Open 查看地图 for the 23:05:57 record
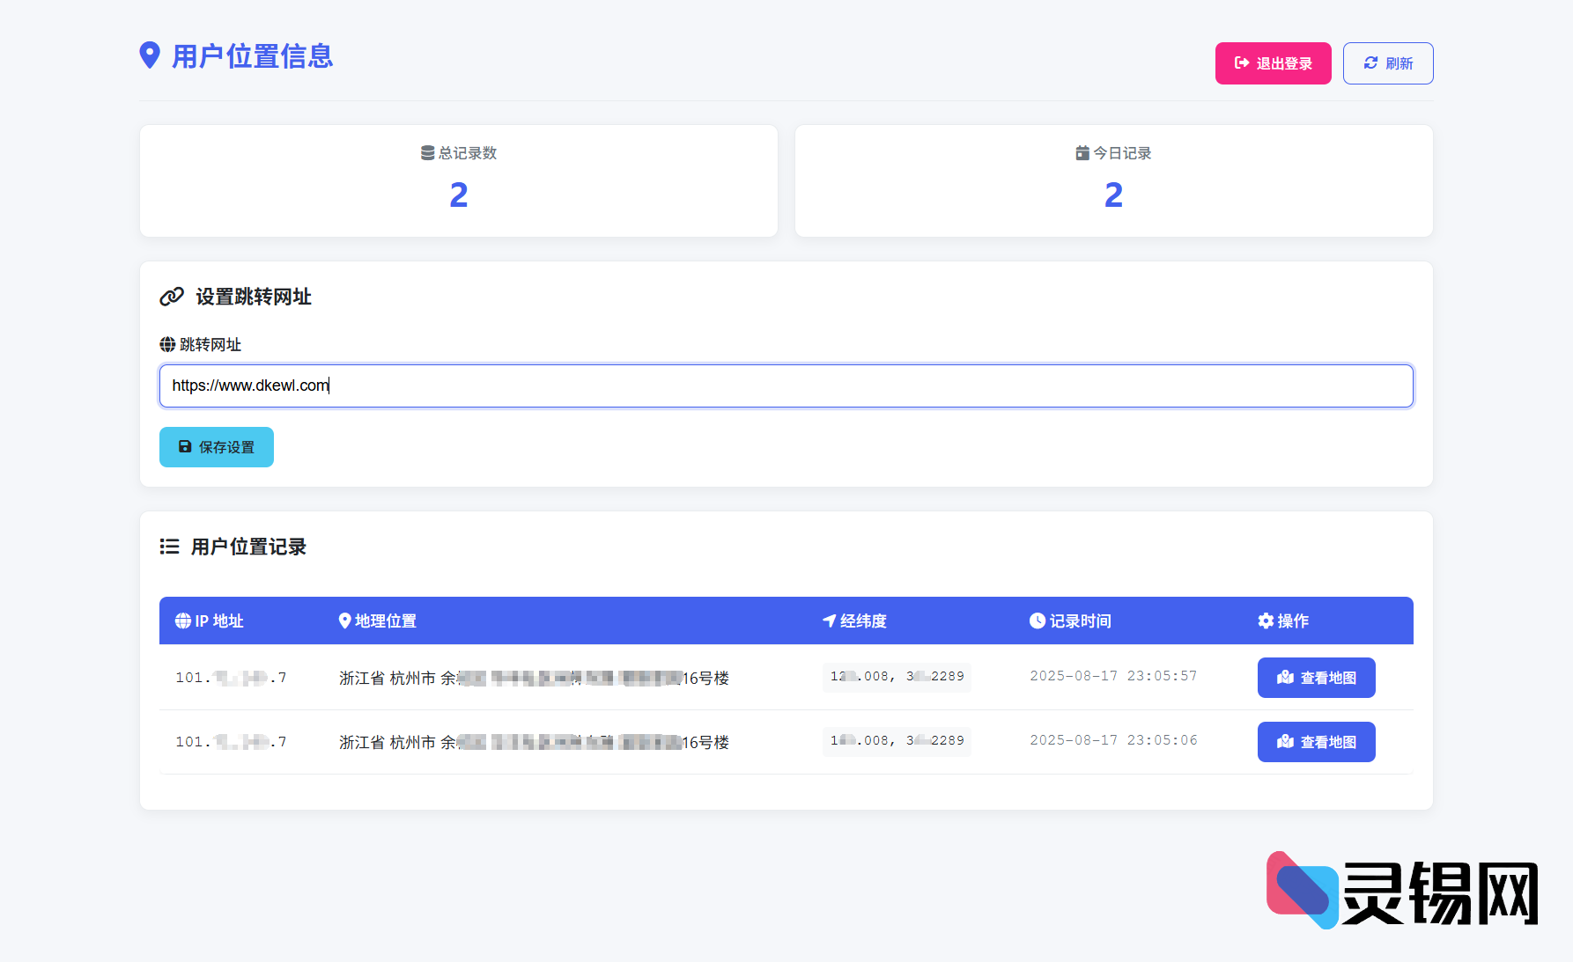This screenshot has height=962, width=1573. tap(1316, 678)
